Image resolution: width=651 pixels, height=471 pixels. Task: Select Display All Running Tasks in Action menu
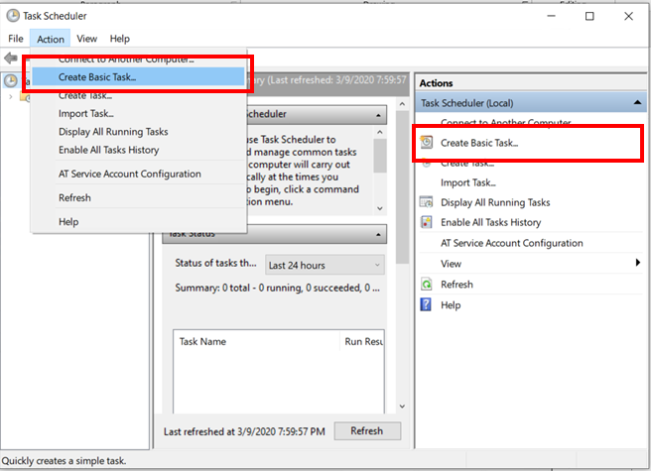(x=138, y=132)
